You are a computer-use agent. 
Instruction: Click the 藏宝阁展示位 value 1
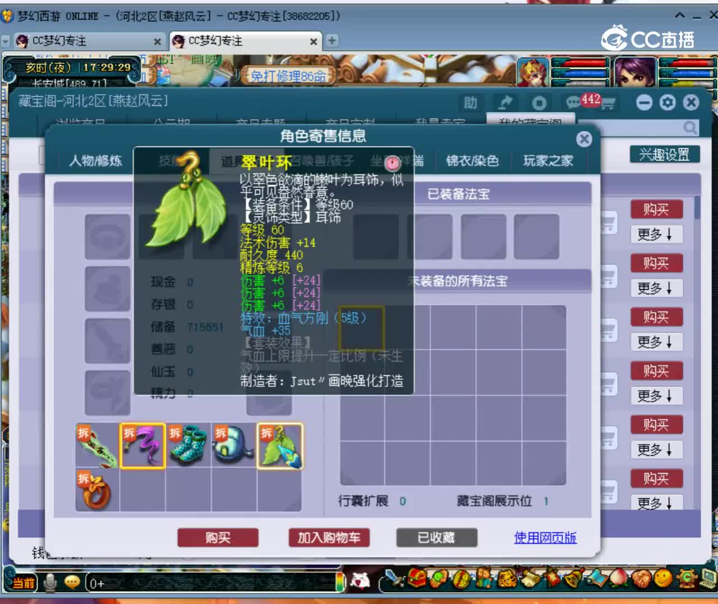[546, 501]
